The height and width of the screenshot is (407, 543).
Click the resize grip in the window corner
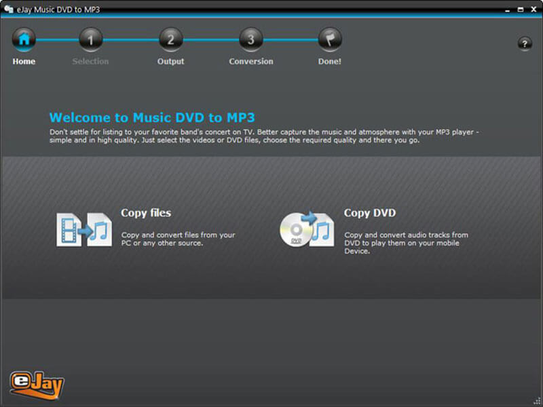tap(537, 401)
